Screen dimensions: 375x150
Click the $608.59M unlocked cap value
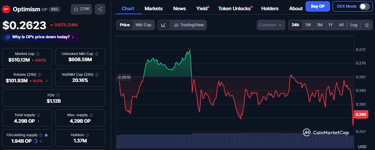pyautogui.click(x=80, y=59)
